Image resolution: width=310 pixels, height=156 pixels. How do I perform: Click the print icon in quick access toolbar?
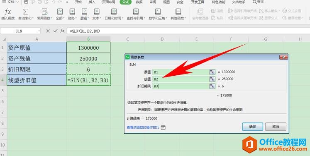(x=40, y=2)
